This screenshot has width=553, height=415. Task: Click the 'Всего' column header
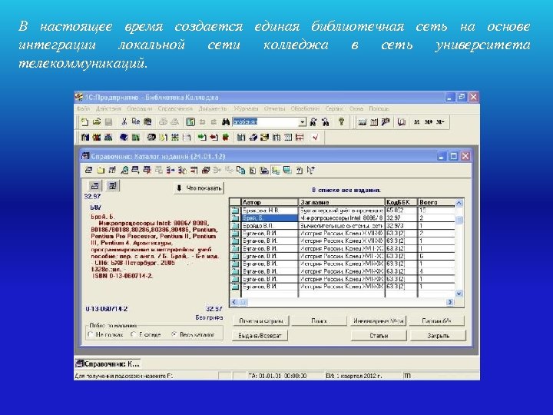[436, 202]
